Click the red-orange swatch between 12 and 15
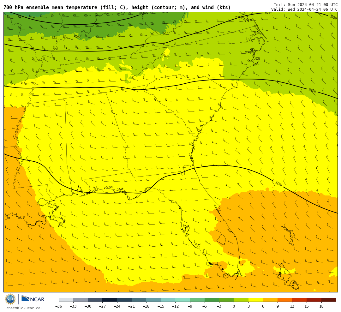341x312 pixels. [299, 300]
